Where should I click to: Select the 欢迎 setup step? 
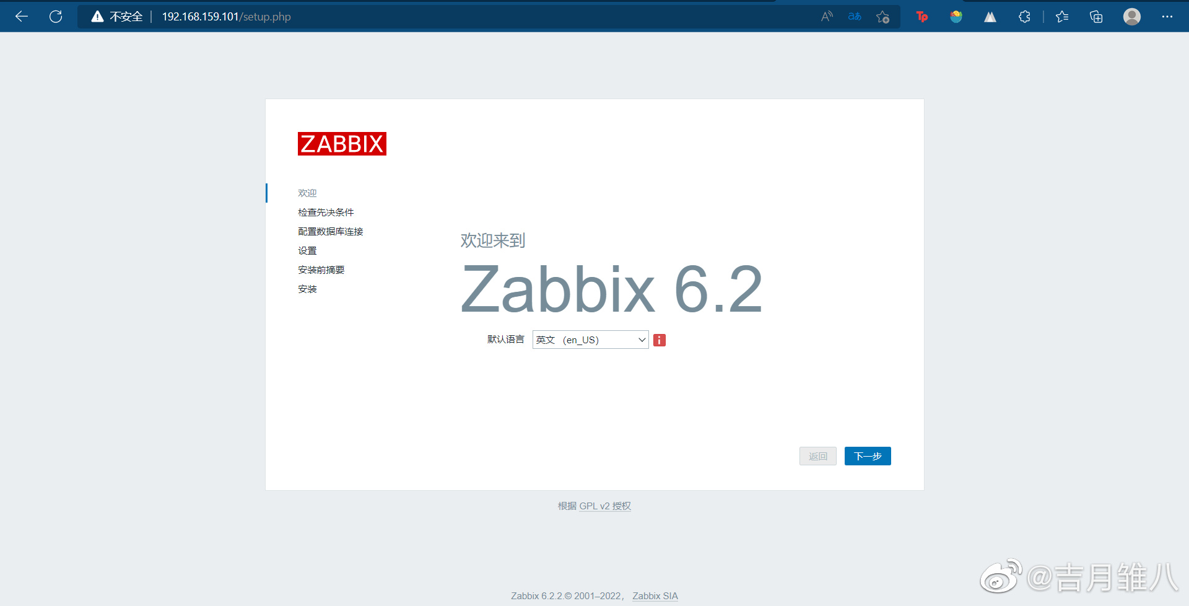pyautogui.click(x=307, y=193)
